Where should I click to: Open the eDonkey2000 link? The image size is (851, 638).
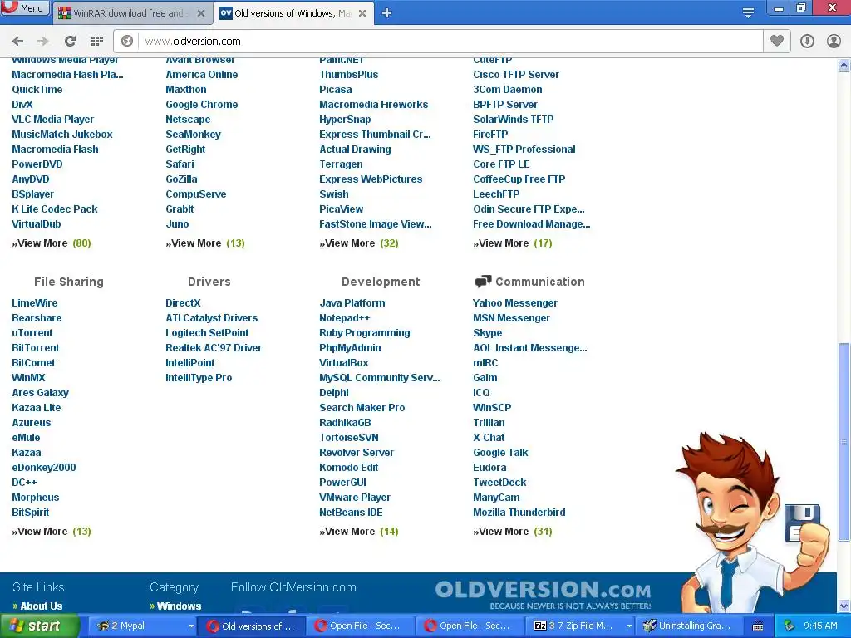coord(44,467)
